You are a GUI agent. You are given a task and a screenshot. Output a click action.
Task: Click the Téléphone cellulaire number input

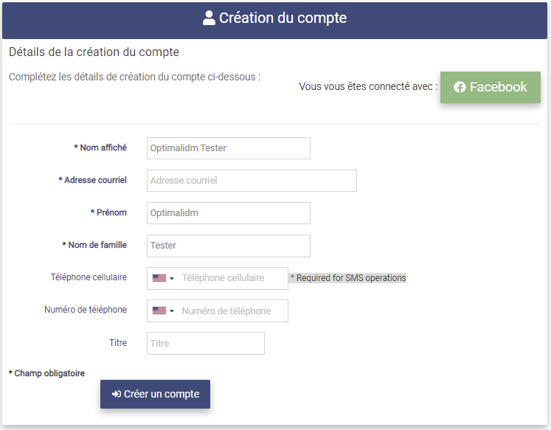(232, 278)
